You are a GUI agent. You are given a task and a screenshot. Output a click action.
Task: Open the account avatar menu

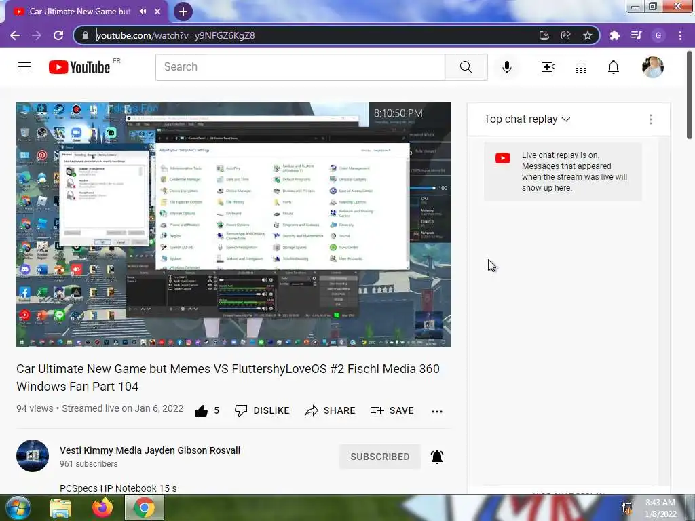click(652, 67)
